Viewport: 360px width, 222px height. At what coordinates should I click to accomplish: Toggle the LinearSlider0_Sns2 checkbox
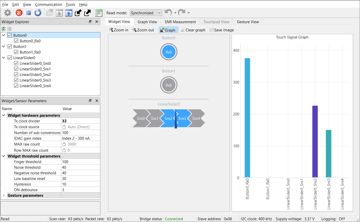[x=16, y=75]
